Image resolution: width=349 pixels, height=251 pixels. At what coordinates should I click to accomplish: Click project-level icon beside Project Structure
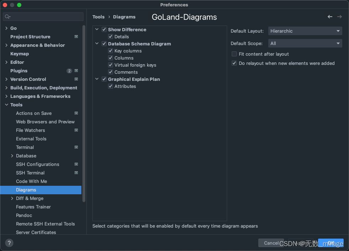coord(76,37)
